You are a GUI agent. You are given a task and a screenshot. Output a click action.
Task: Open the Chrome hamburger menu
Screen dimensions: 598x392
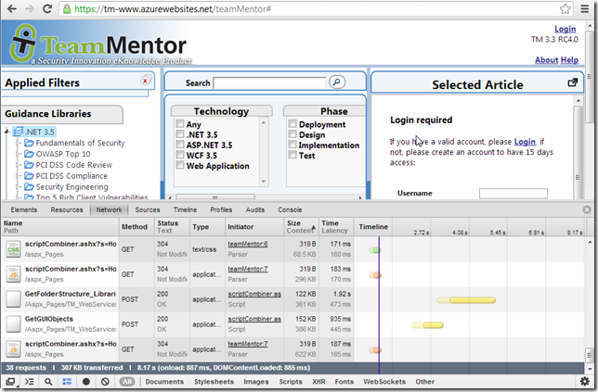point(584,8)
